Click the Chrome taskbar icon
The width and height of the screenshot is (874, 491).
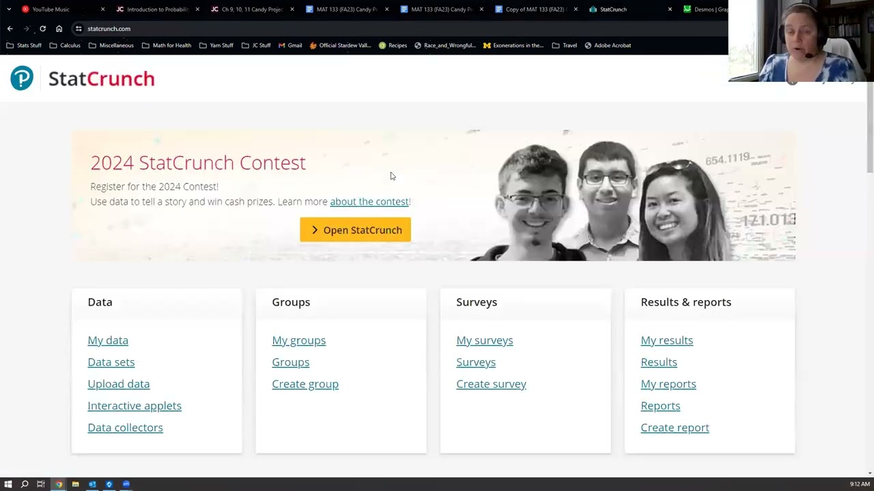(59, 484)
